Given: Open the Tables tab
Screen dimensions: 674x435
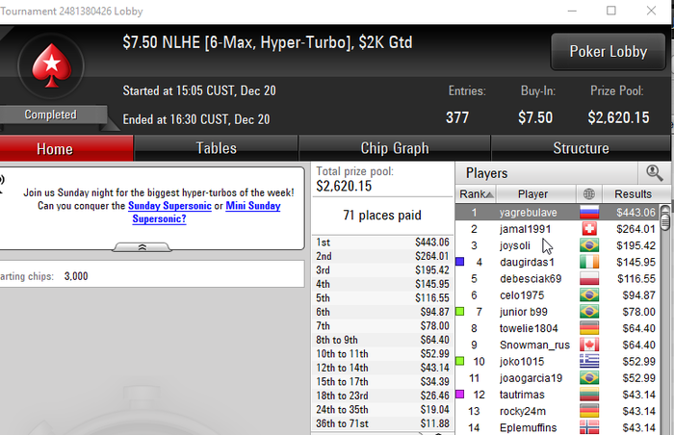Looking at the screenshot, I should 216,148.
